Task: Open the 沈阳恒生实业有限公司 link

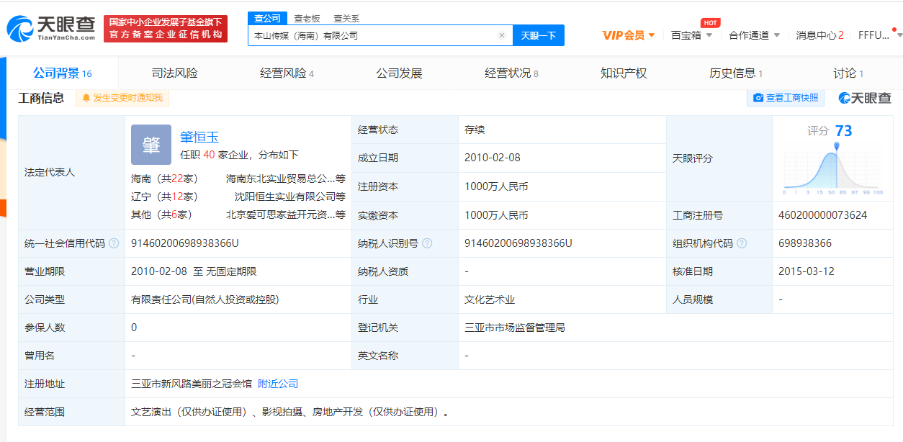Action: pyautogui.click(x=290, y=197)
